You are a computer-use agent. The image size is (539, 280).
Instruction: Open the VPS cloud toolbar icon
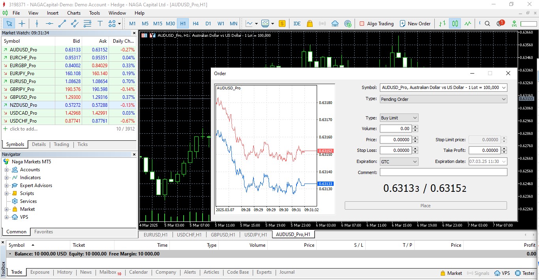[335, 24]
